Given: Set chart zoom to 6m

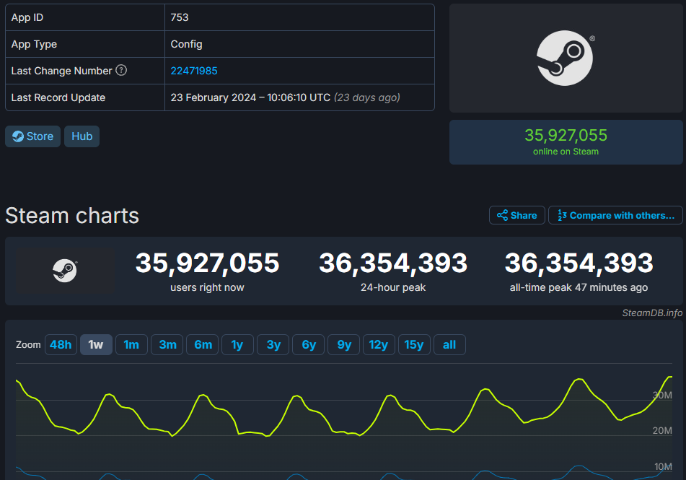Looking at the screenshot, I should click(203, 345).
